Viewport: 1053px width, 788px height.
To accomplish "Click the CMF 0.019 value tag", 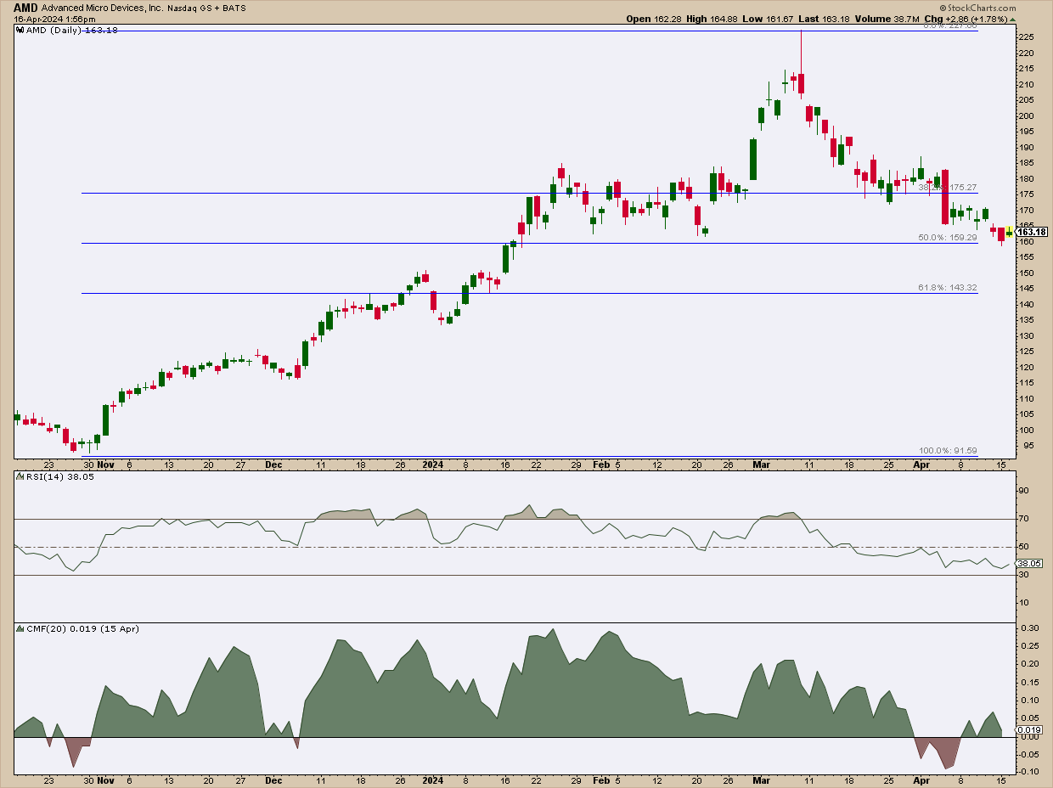I will coord(1030,730).
